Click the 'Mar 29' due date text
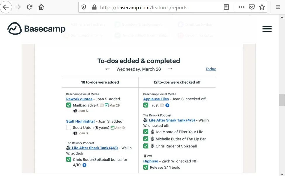Viewport: 285px width, 176px height. tap(114, 105)
